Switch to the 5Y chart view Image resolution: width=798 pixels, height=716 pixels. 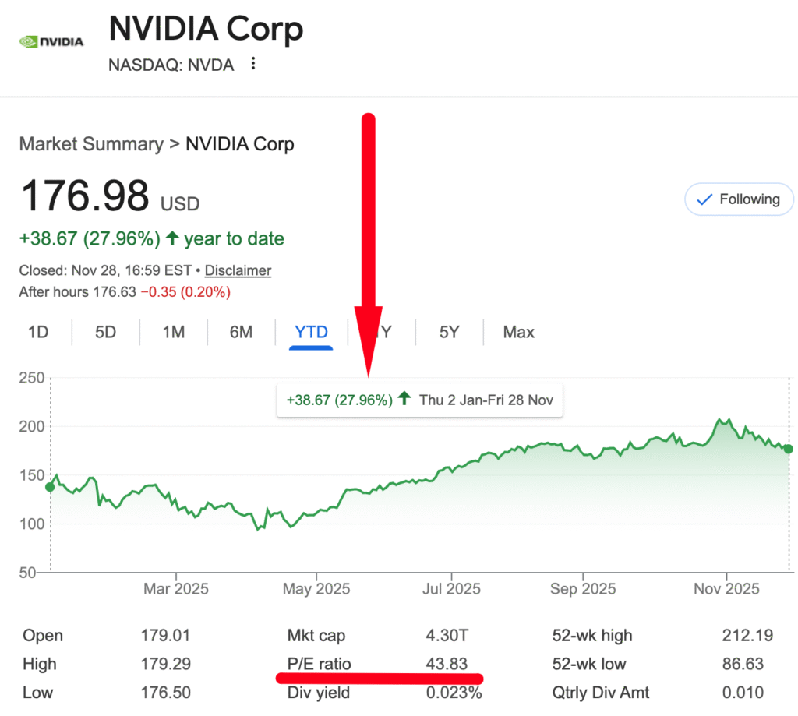click(449, 332)
